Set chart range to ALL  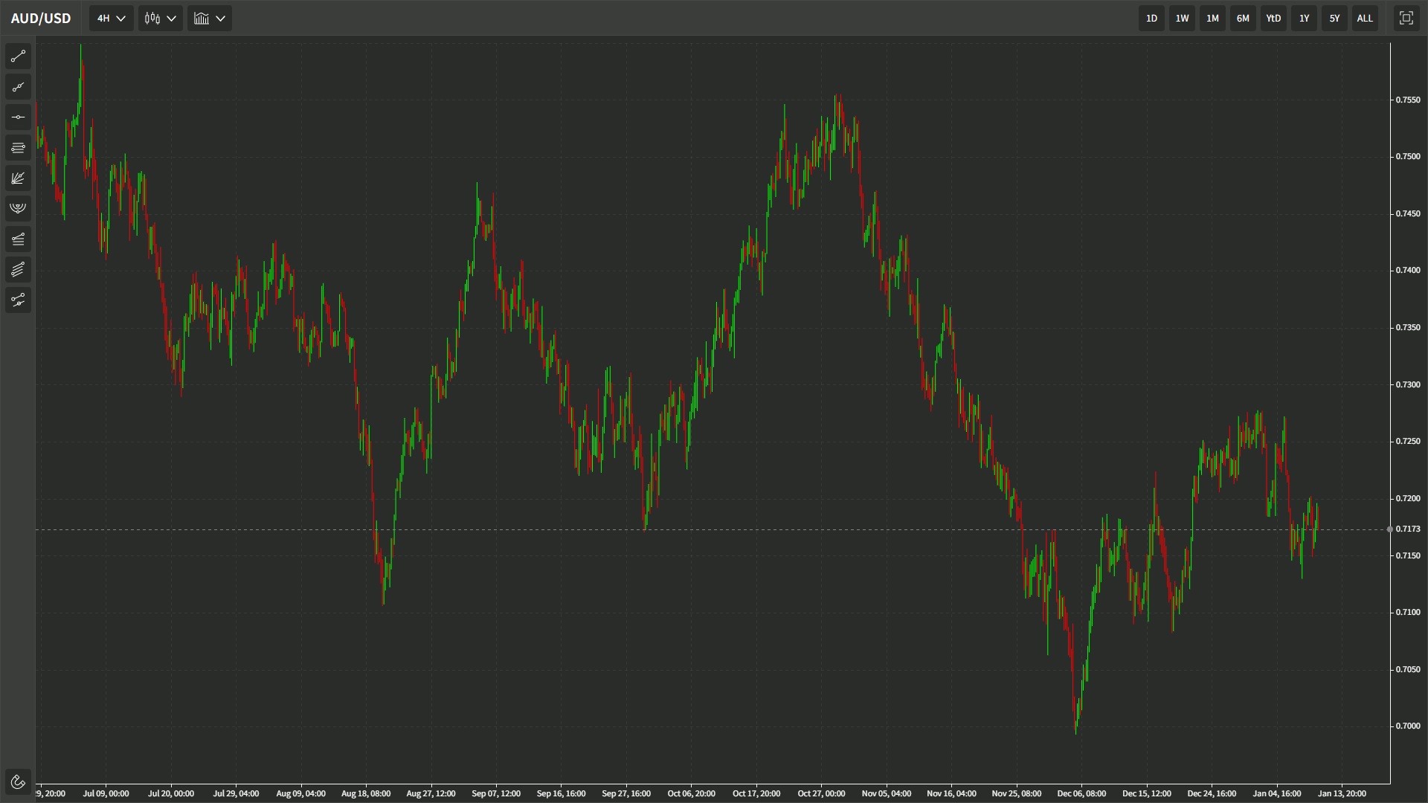click(x=1365, y=19)
